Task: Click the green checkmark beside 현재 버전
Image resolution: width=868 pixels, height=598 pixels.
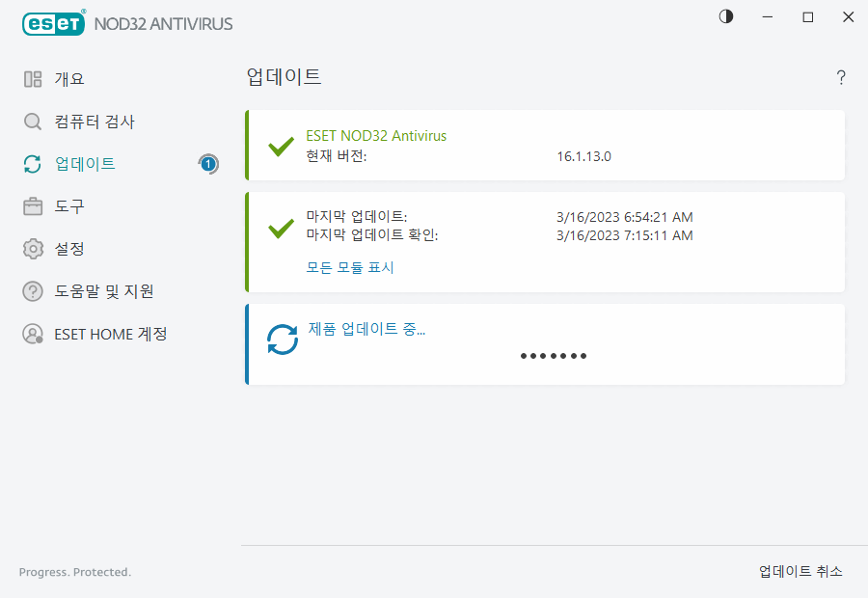Action: point(281,147)
